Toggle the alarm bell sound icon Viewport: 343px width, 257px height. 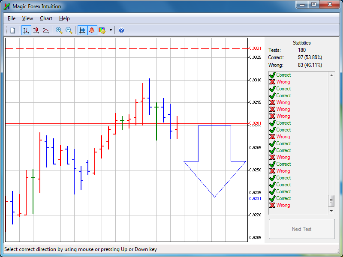click(x=92, y=30)
